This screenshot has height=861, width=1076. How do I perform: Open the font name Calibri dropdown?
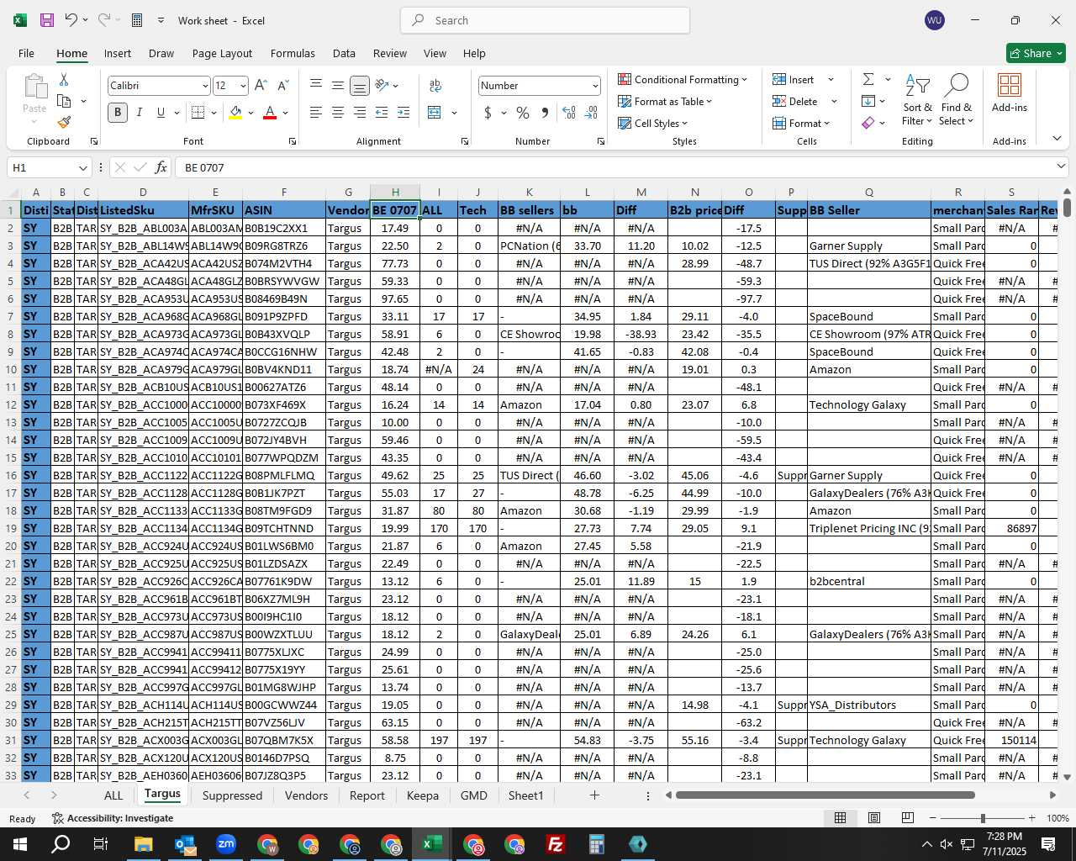(x=204, y=86)
